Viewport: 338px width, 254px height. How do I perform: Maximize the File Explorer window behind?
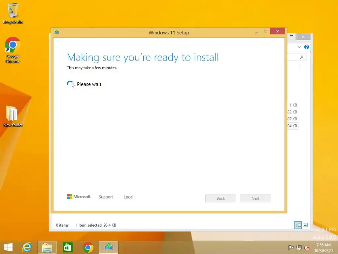pyautogui.click(x=291, y=37)
